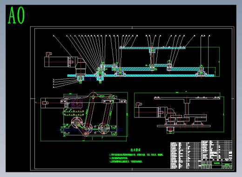
Task: Click the green A0 sheet size label
Action: [16, 15]
